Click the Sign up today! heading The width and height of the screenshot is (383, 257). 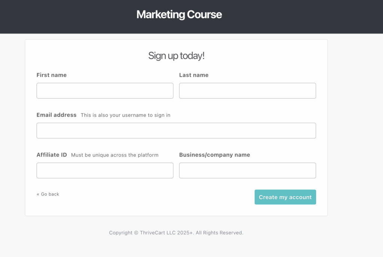click(176, 56)
